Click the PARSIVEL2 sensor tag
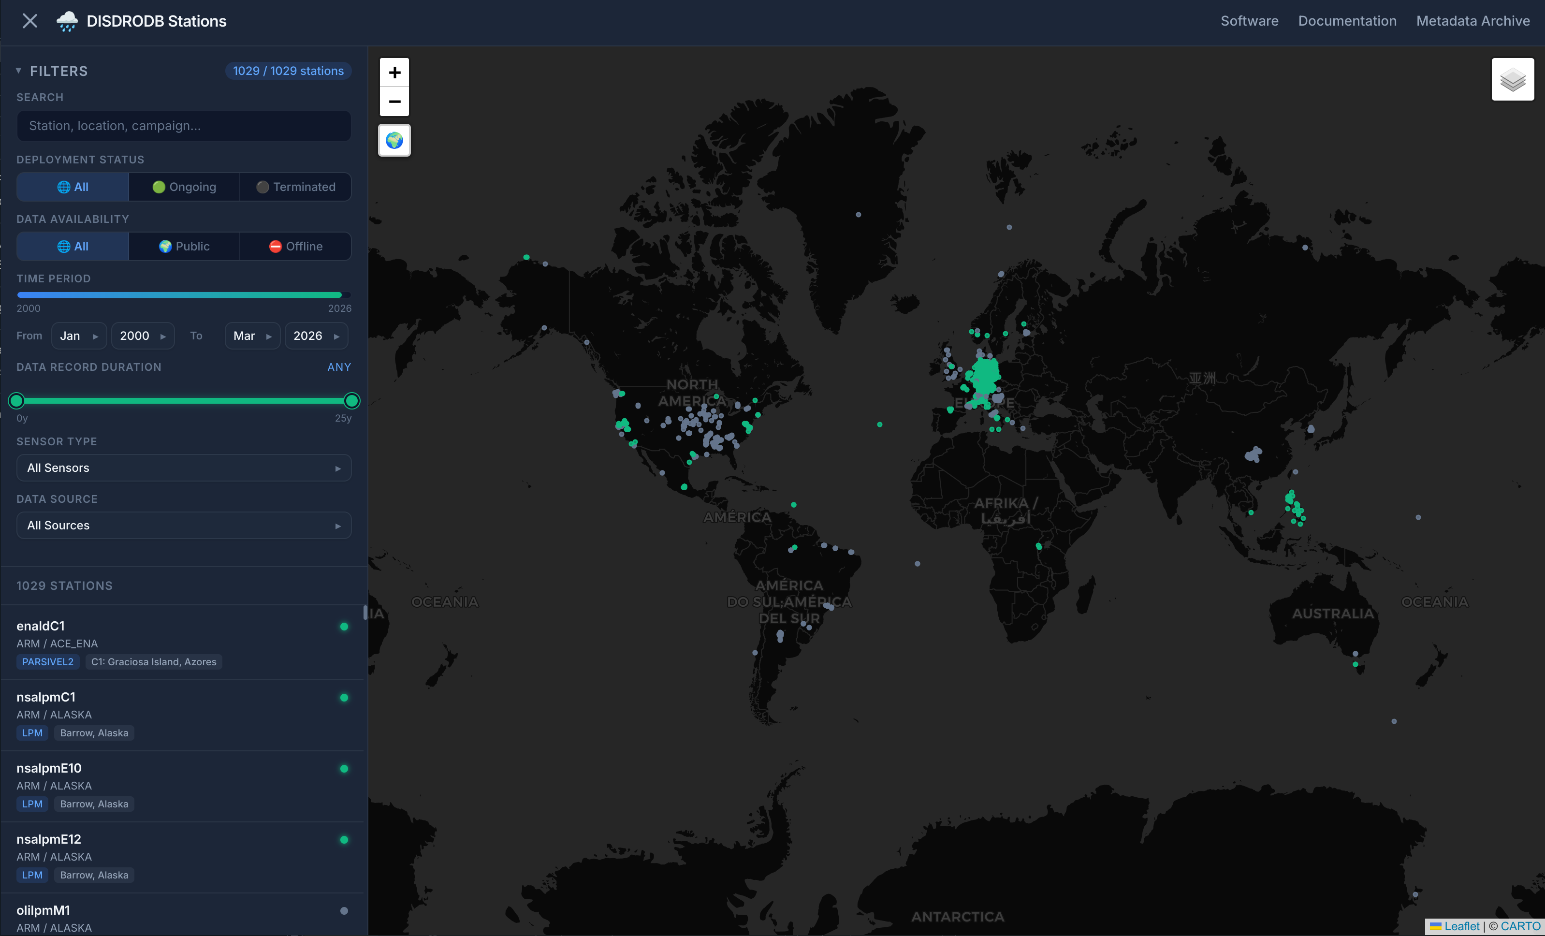This screenshot has width=1545, height=936. tap(48, 661)
